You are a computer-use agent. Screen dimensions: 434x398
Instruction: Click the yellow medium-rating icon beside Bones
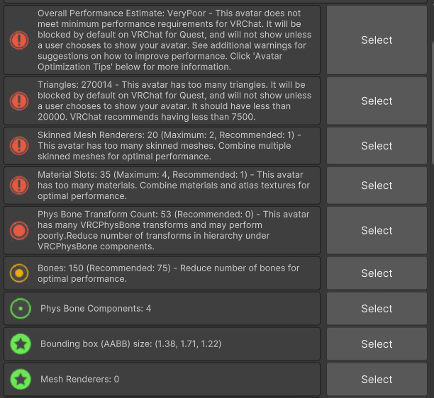[x=21, y=273]
